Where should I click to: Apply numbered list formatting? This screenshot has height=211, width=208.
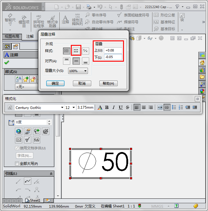point(181,107)
